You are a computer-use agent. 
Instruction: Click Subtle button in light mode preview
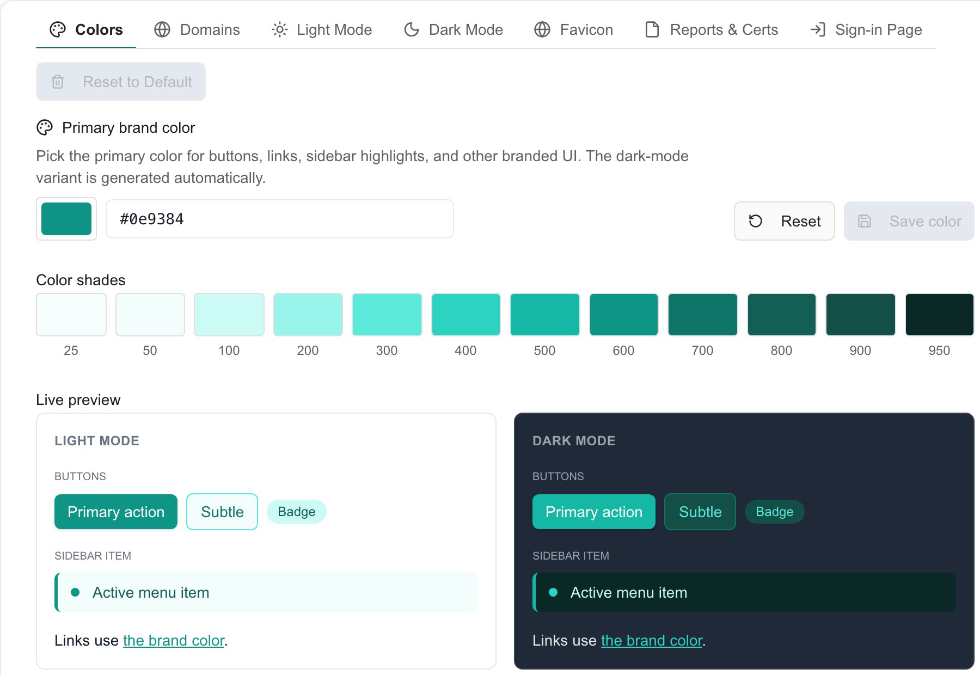click(x=222, y=512)
